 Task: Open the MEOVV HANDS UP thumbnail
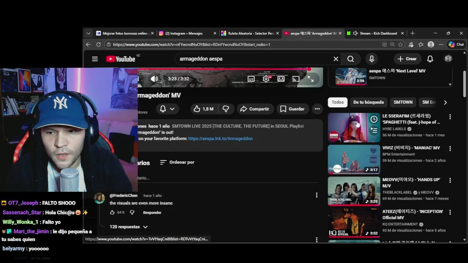point(354,191)
